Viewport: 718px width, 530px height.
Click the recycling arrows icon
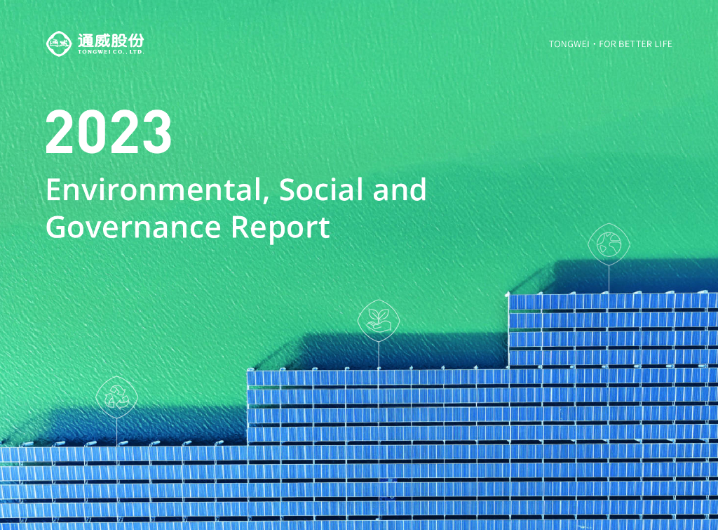[x=117, y=397]
